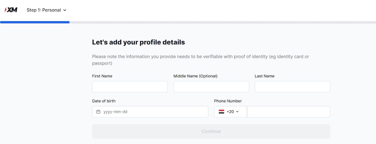Viewport: 376px width, 144px height.
Task: Click the First Name label
Action: [102, 76]
